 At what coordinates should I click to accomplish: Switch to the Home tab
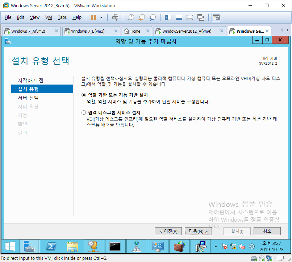click(x=135, y=31)
